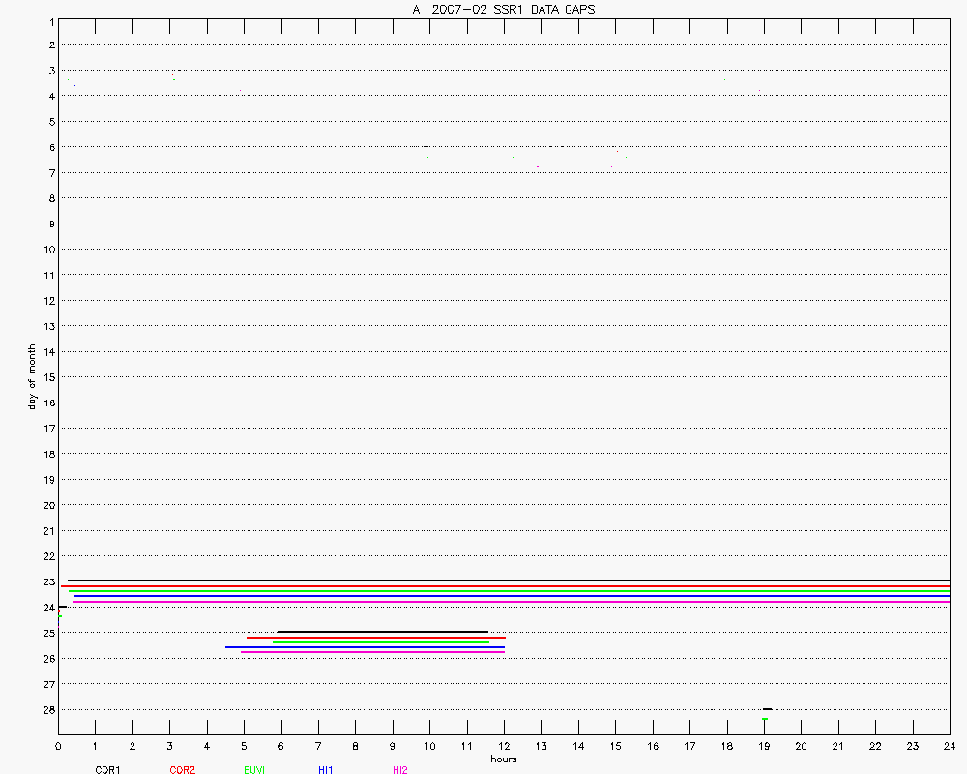The height and width of the screenshot is (774, 967).
Task: Click the red COR2 legend label
Action: [x=182, y=770]
